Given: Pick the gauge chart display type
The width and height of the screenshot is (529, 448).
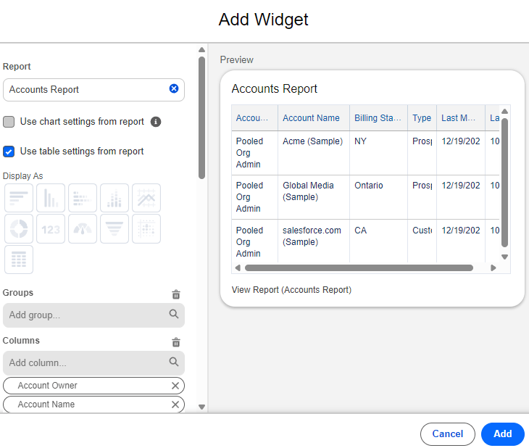Looking at the screenshot, I should point(83,229).
